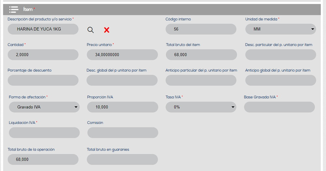Click the Liquidación IVA field
This screenshot has height=171, width=326.
click(44, 133)
